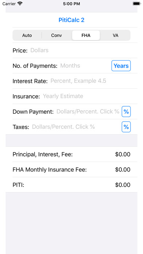Select the FHA loan segment
143x254 pixels.
pos(86,35)
